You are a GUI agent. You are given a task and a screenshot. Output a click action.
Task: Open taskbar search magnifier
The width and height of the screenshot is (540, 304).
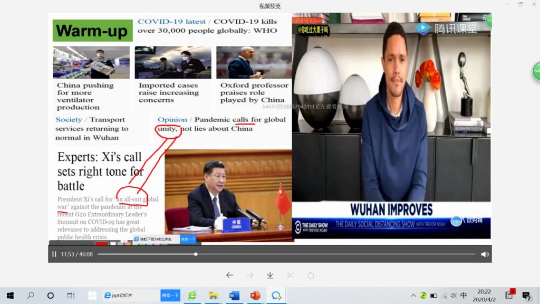click(30, 296)
